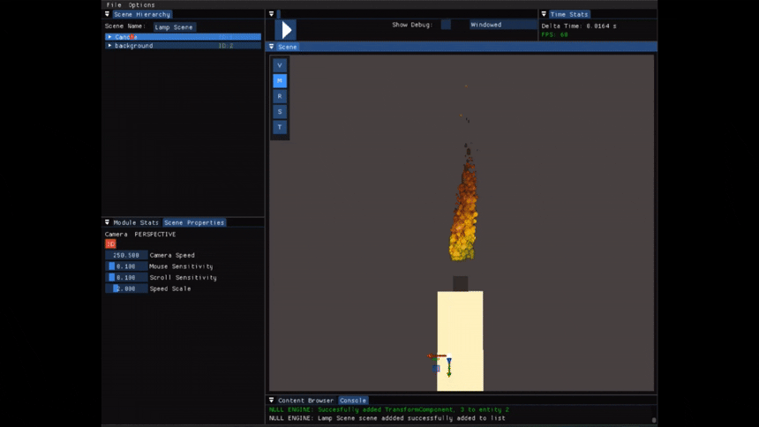Select the background entity row

[x=183, y=46]
